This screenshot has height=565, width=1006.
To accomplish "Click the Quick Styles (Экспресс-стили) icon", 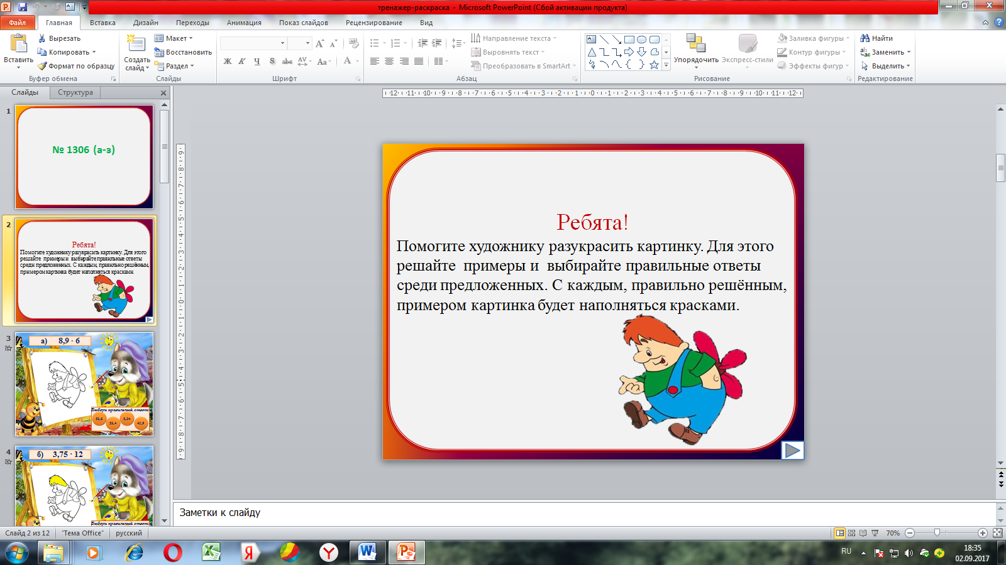I will [748, 43].
